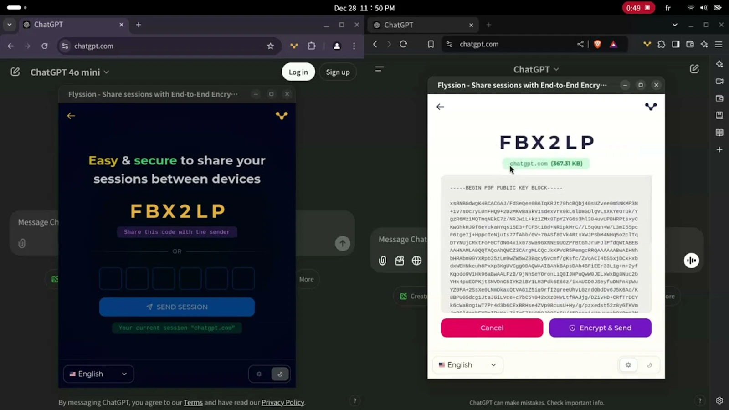Open new tab in right browser
The image size is (729, 410).
(x=488, y=25)
